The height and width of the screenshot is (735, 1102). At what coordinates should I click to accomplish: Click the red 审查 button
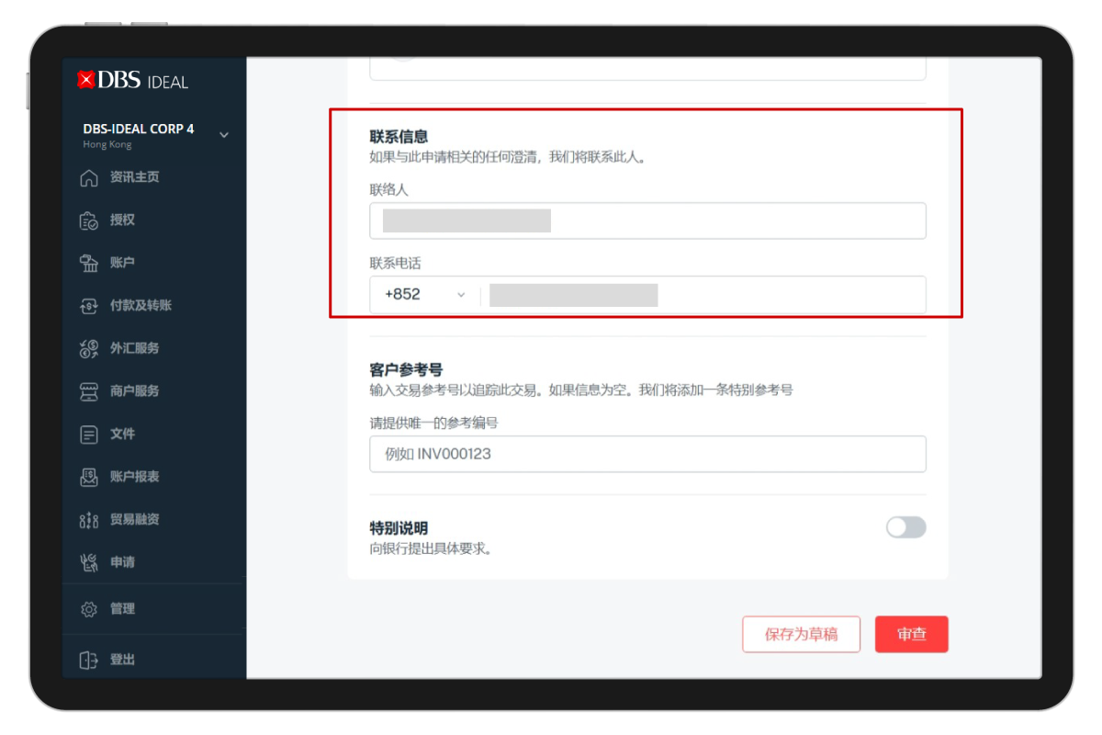tap(911, 634)
